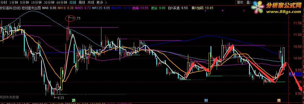Image resolution: width=304 pixels, height=104 pixels.
Task: Expand the 更多 periods menu
Action: [100, 2]
